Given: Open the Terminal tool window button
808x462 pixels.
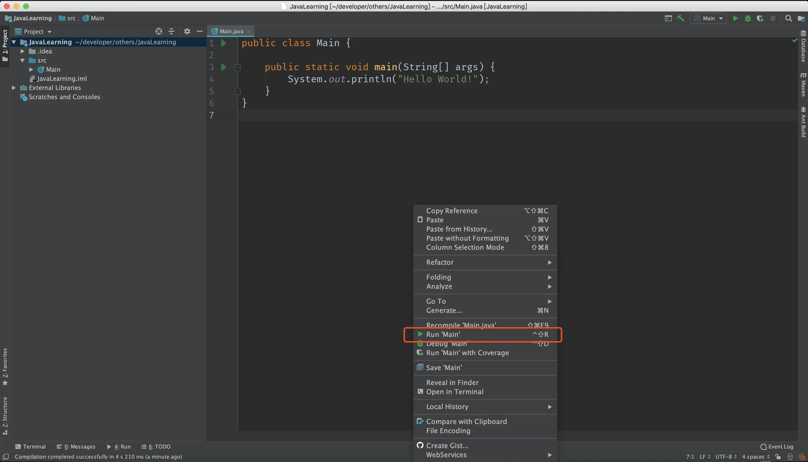Looking at the screenshot, I should pyautogui.click(x=30, y=447).
